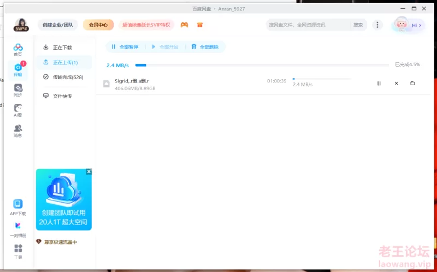Click the gift box icon in header
The width and height of the screenshot is (437, 272).
[x=199, y=25]
